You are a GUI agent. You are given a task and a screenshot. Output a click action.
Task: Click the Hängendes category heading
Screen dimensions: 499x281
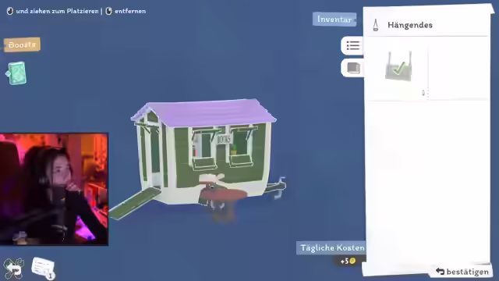coord(410,25)
